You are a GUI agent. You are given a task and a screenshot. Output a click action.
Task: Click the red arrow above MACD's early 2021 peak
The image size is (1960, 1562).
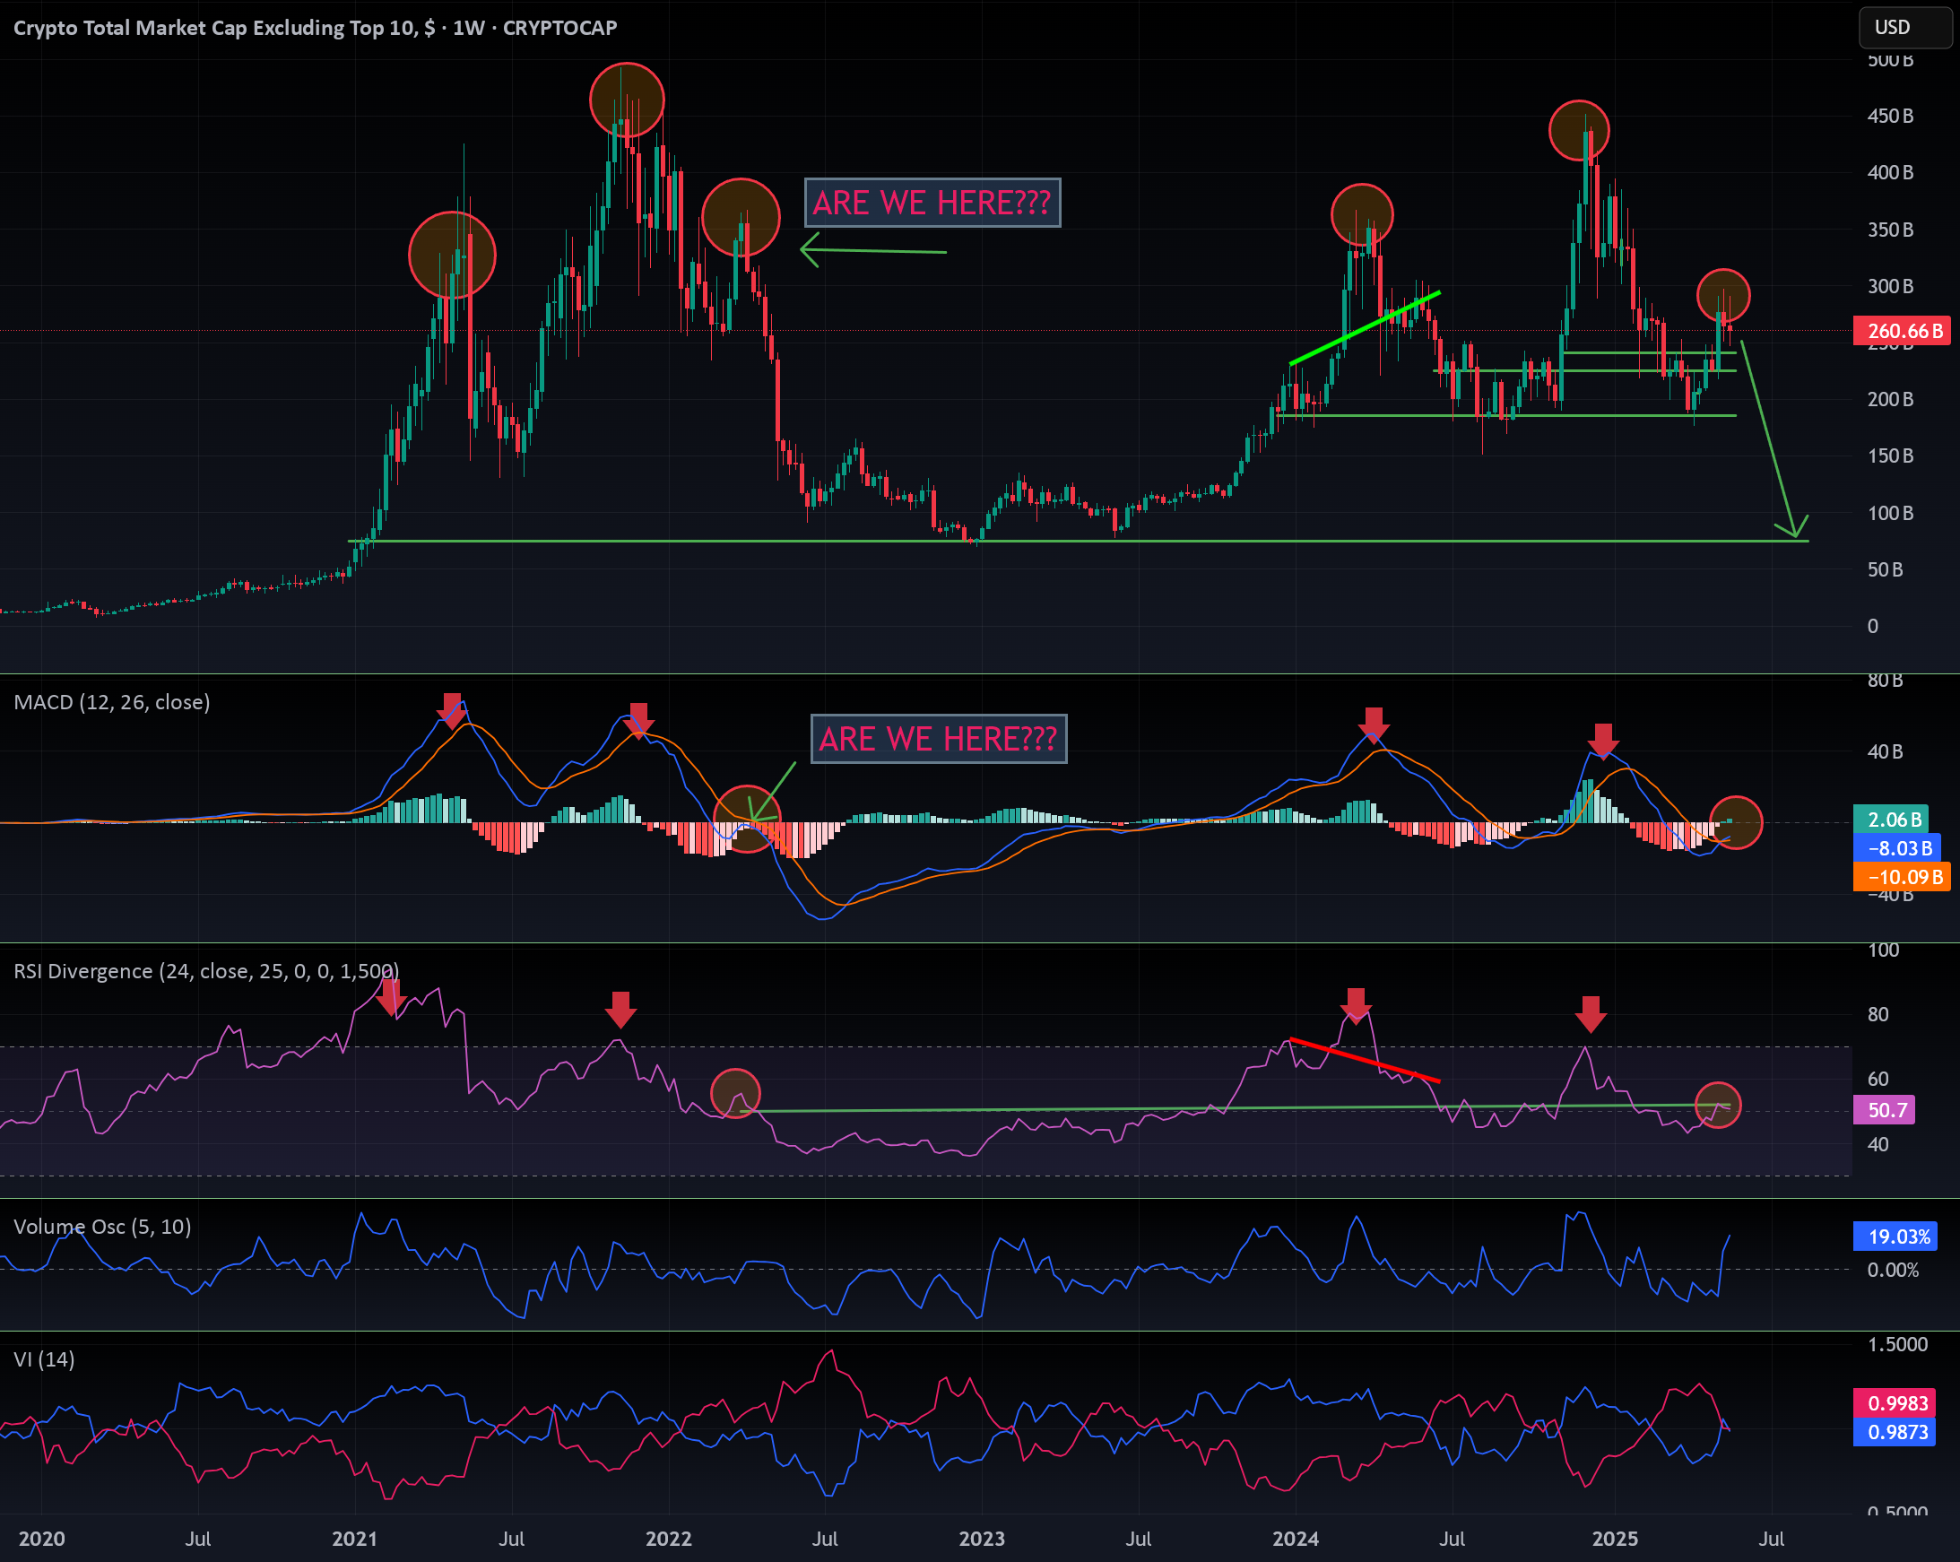pos(452,711)
